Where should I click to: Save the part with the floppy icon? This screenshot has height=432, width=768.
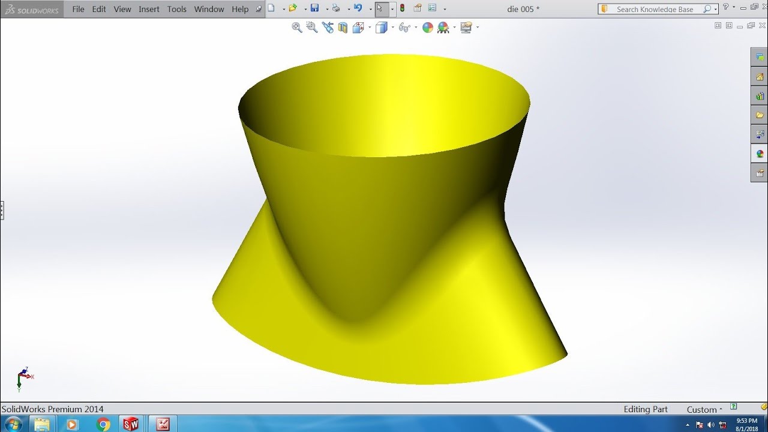tap(314, 8)
